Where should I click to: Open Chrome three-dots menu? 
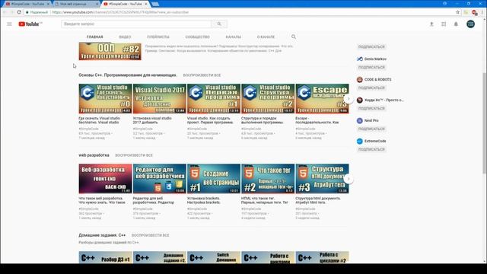[x=482, y=12]
